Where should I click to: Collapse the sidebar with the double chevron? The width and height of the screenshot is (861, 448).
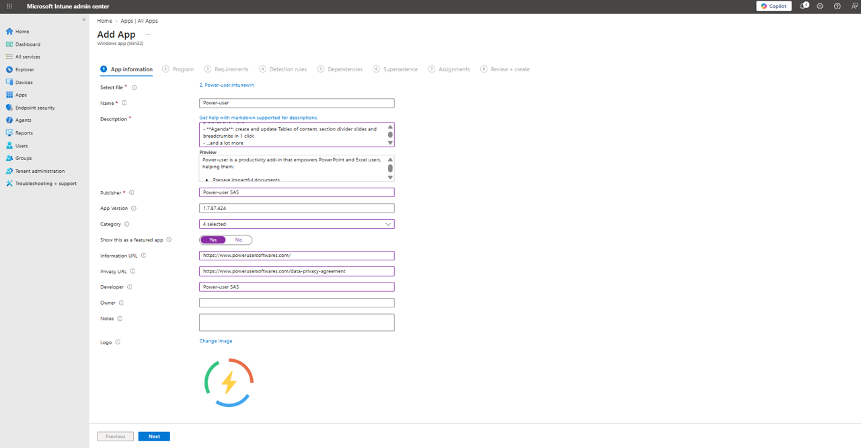(x=84, y=20)
